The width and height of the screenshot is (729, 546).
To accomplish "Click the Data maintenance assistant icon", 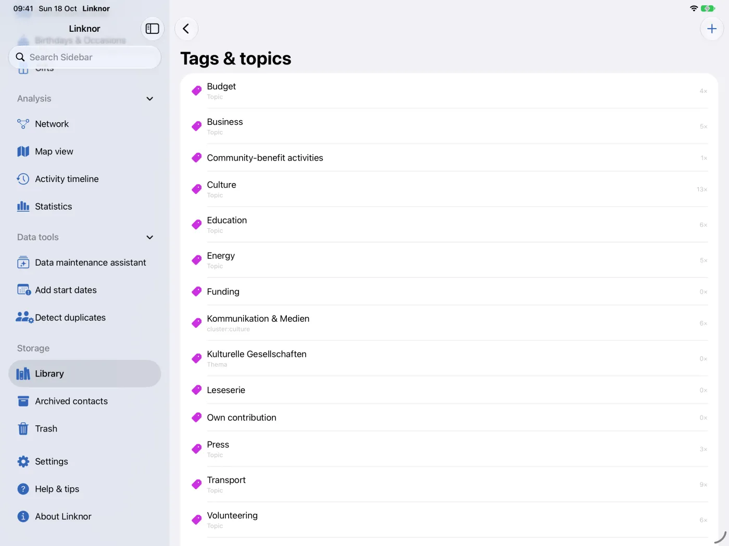I will pyautogui.click(x=23, y=263).
